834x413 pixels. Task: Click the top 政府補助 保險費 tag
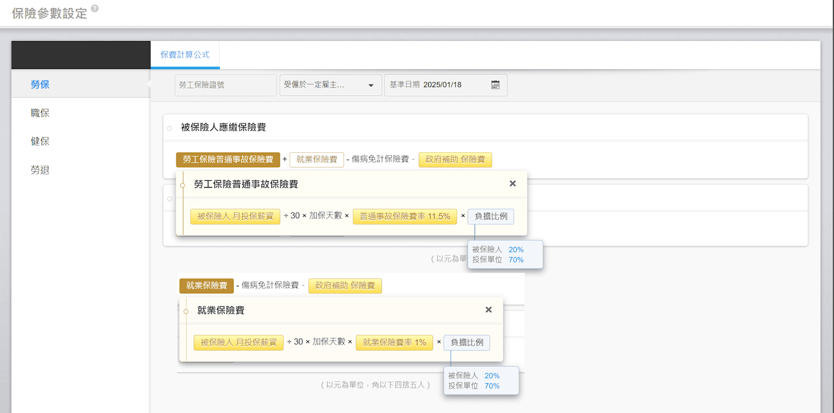coord(455,159)
